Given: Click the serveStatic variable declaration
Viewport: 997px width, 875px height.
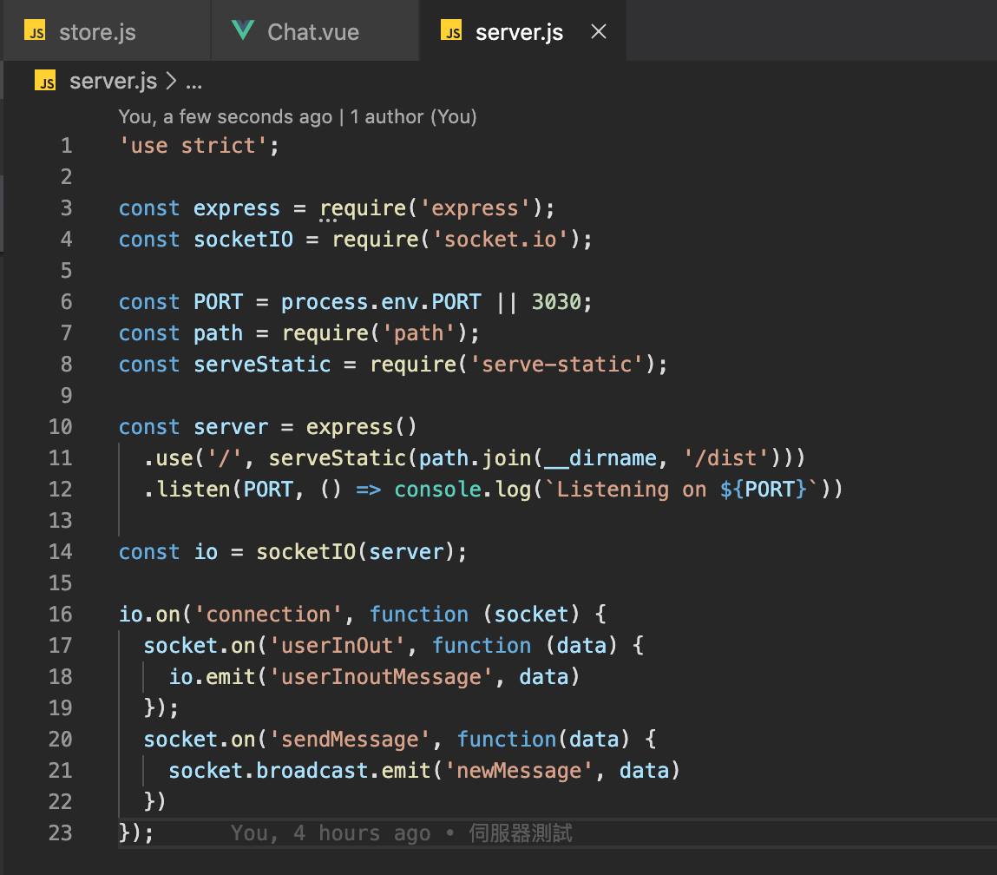Looking at the screenshot, I should click(262, 365).
